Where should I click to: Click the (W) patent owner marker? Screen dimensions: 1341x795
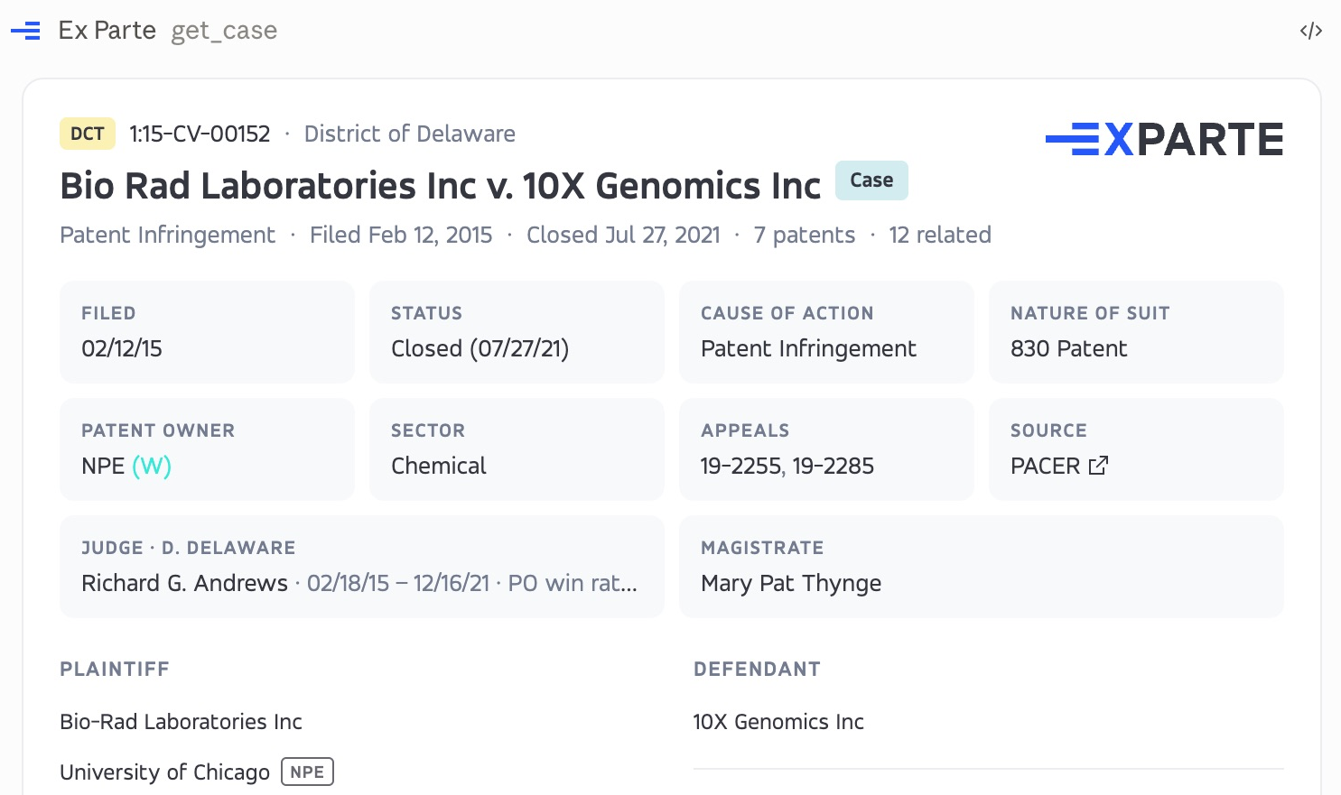click(x=152, y=466)
